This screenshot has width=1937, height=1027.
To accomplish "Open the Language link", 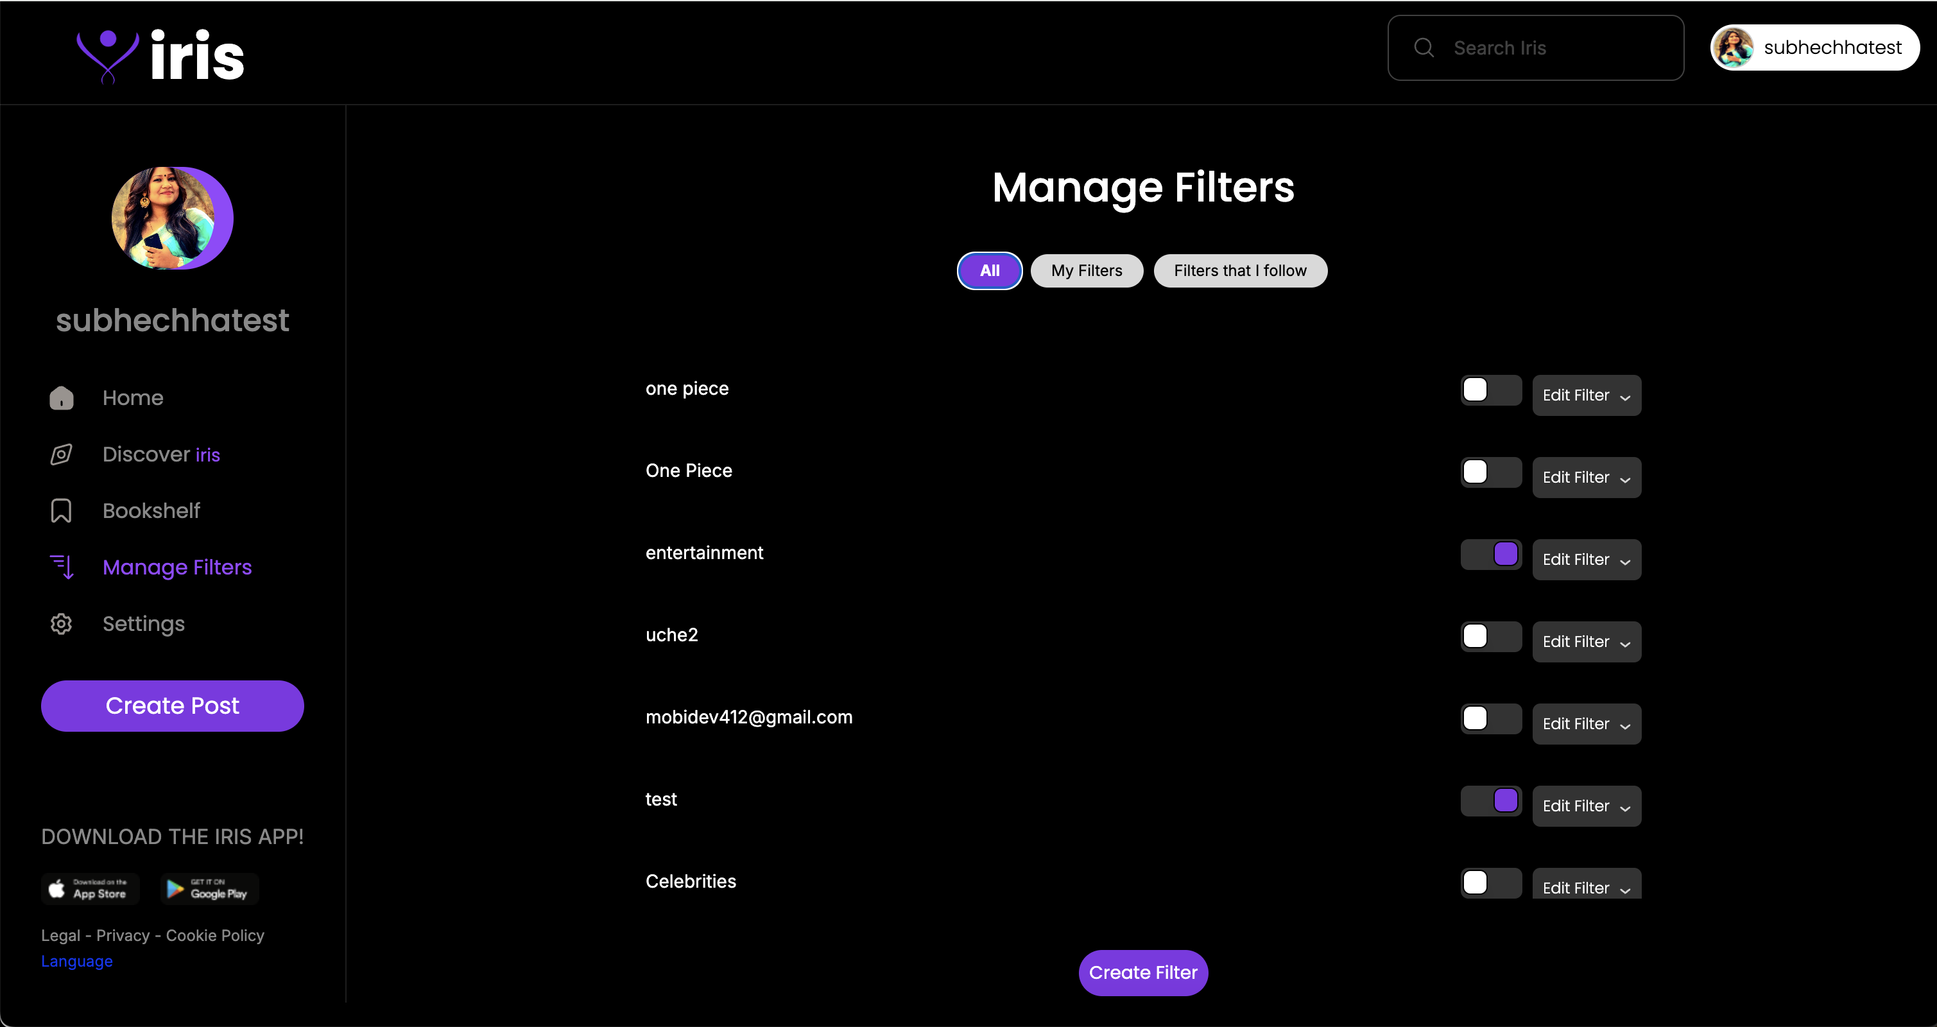I will coord(77,962).
